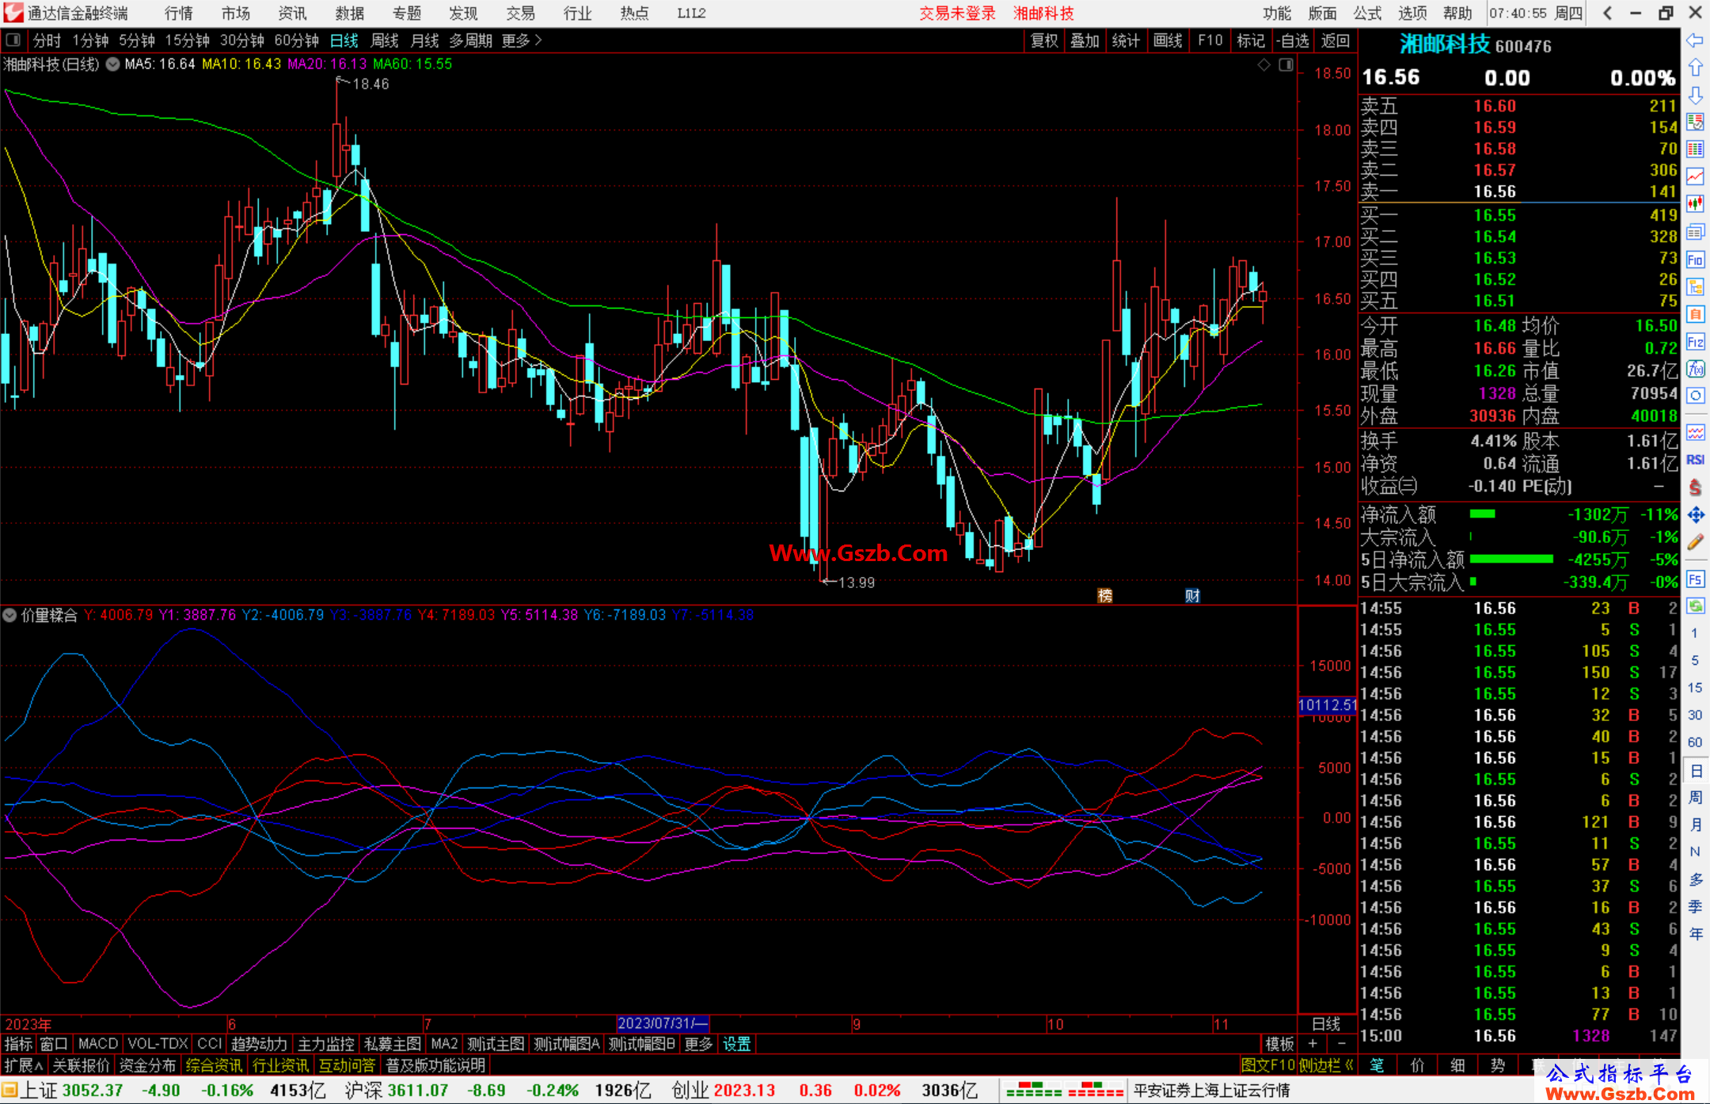Switch to the 周线 period tab
1710x1104 pixels.
pyautogui.click(x=385, y=40)
